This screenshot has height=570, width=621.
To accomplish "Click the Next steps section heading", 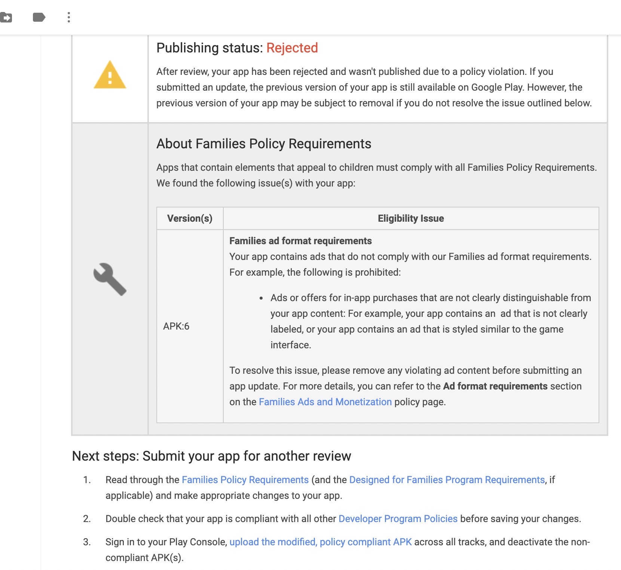I will point(211,456).
